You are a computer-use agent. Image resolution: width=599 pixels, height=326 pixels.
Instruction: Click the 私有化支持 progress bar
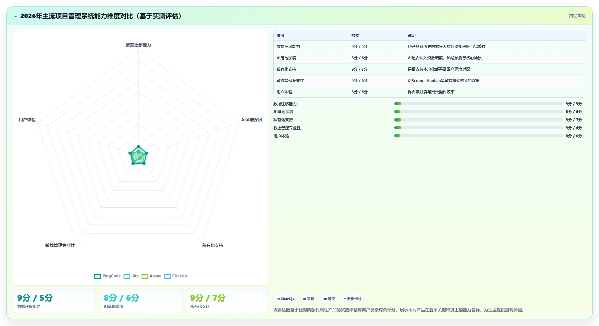[x=478, y=120]
